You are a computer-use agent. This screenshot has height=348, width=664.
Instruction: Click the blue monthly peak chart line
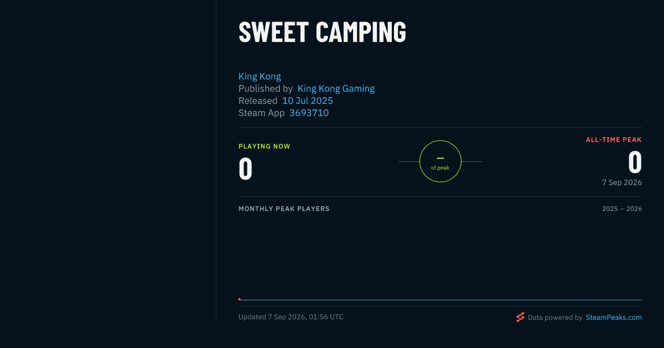[x=440, y=300]
